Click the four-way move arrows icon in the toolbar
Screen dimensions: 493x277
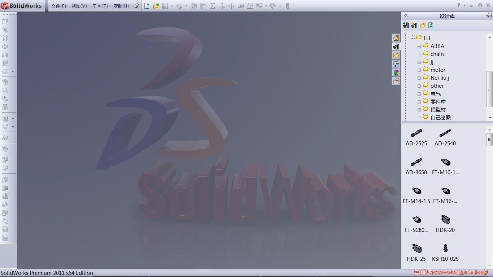pyautogui.click(x=231, y=6)
